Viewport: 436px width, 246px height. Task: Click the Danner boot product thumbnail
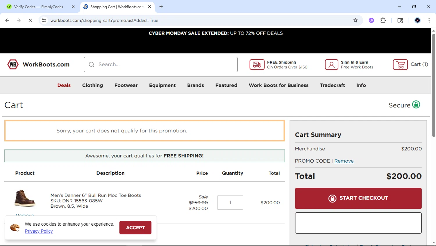click(x=25, y=198)
